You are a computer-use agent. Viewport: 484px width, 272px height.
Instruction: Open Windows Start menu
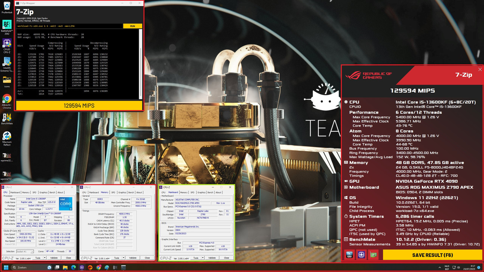point(6,267)
